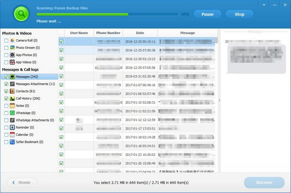This screenshot has width=291, height=193.
Task: Collapse the message preview panel arrow
Action: point(219,100)
